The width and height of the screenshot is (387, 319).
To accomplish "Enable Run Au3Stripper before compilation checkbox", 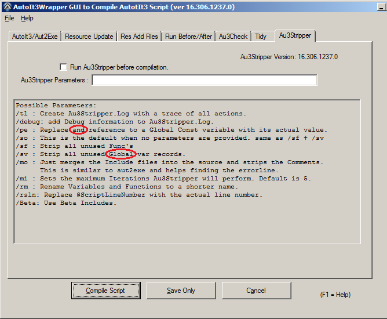I will pos(64,67).
